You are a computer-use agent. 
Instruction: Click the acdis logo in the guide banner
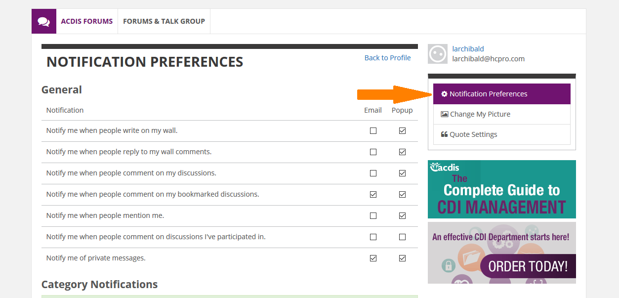444,168
